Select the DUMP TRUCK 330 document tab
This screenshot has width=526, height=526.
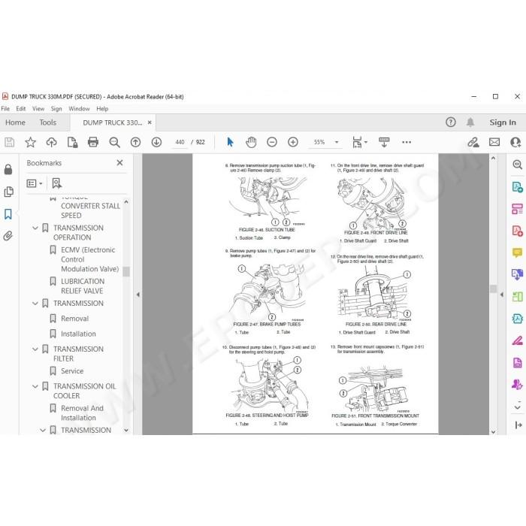point(113,122)
